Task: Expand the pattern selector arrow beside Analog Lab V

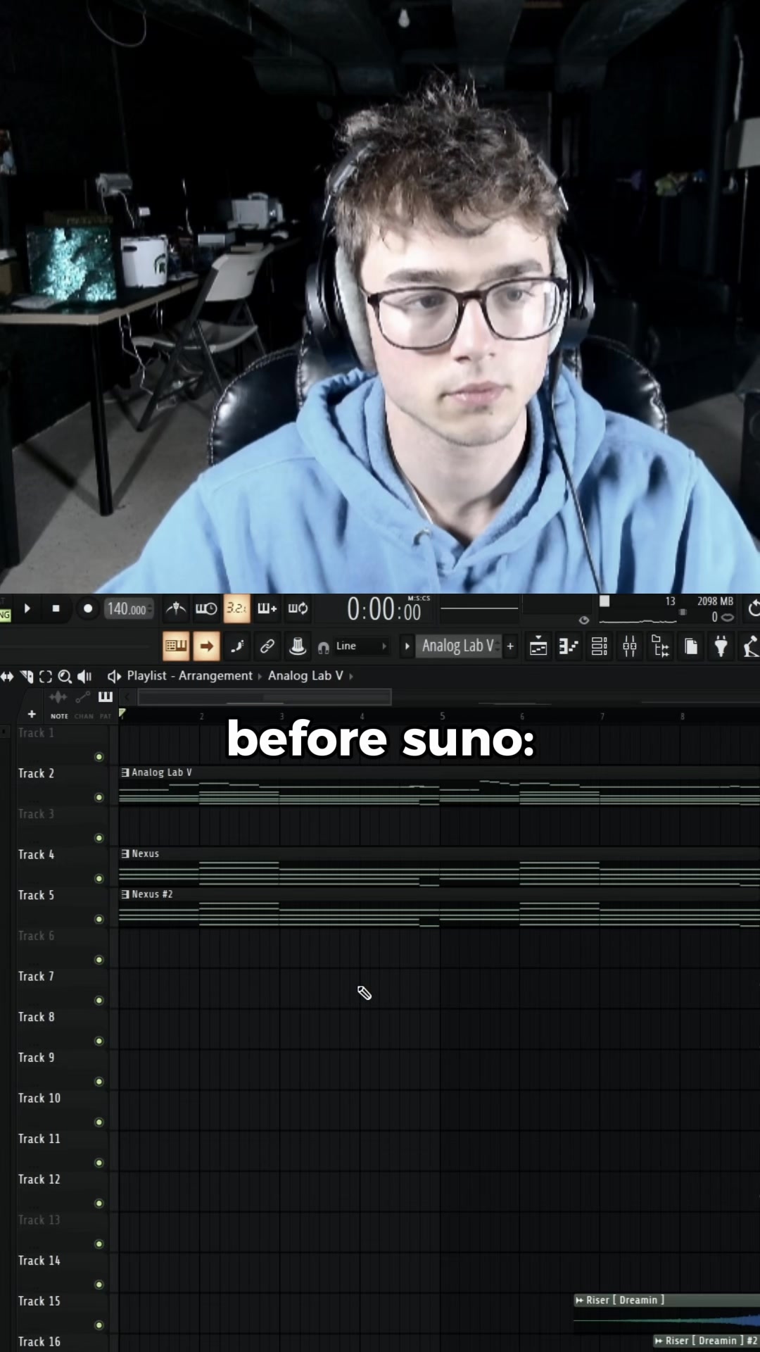Action: pyautogui.click(x=407, y=646)
